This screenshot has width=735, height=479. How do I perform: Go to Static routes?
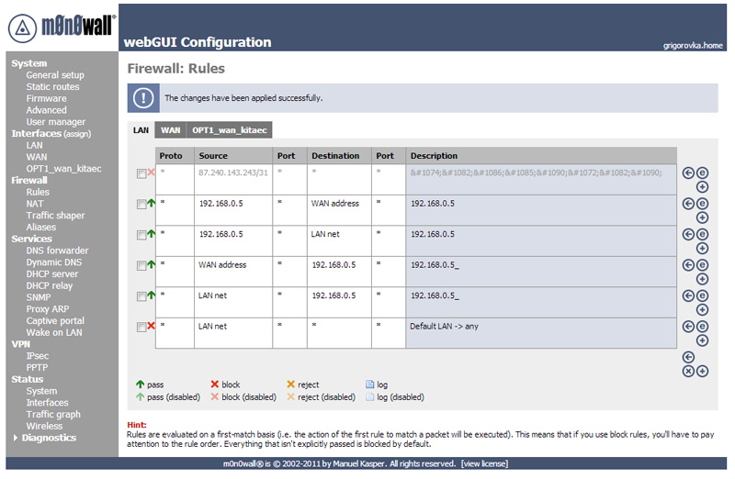coord(52,86)
